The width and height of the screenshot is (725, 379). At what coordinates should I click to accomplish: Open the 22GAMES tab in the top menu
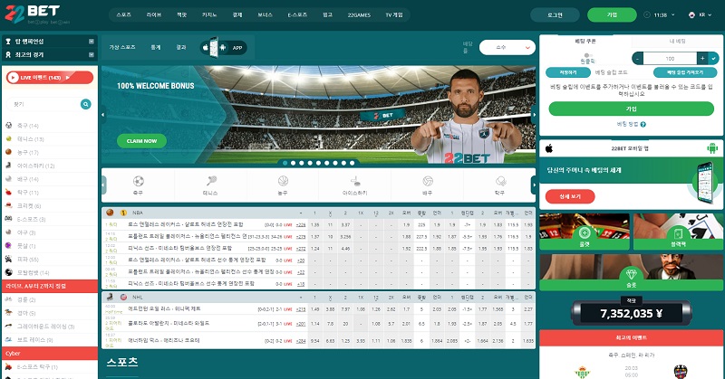pyautogui.click(x=359, y=14)
